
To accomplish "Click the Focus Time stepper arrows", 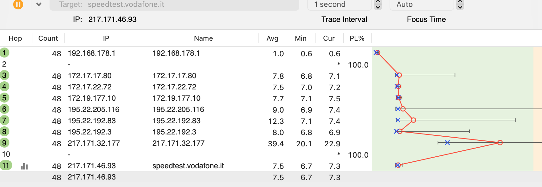I will [460, 5].
